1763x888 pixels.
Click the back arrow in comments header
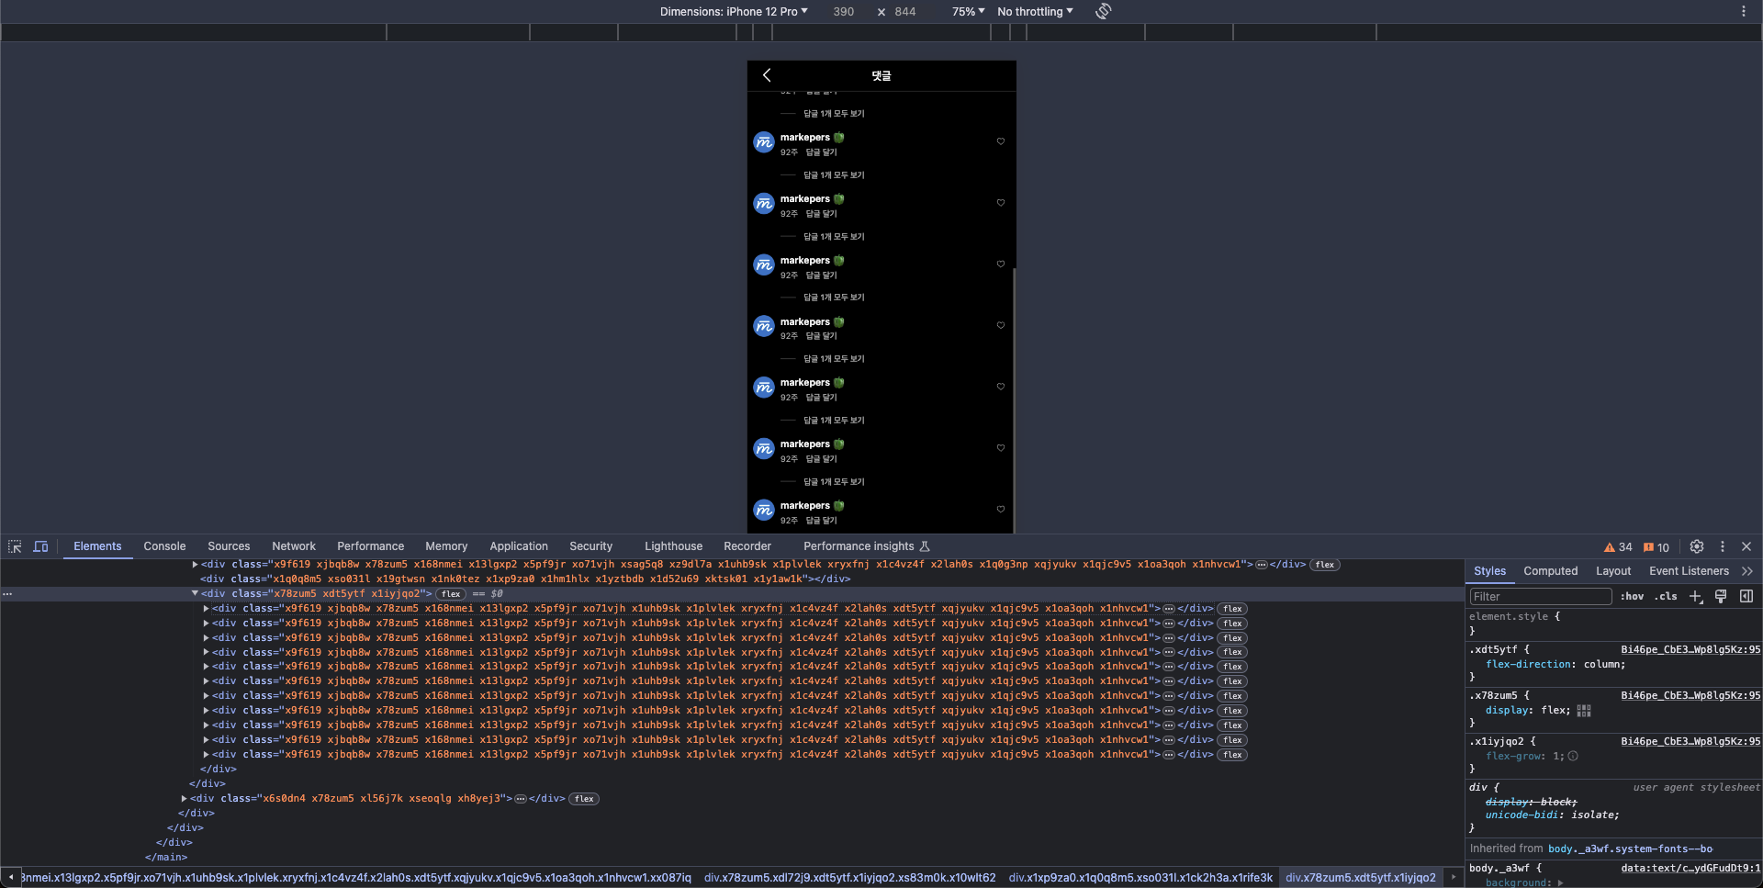(x=767, y=75)
